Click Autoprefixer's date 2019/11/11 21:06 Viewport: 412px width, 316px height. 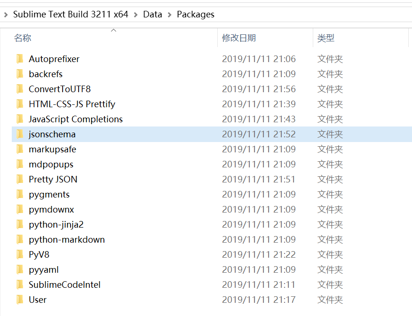pos(259,59)
